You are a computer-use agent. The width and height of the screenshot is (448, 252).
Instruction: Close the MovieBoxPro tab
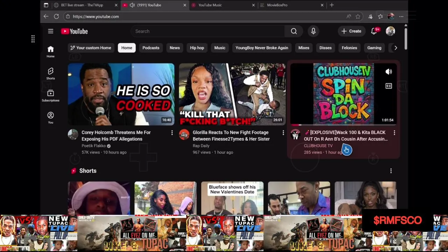pyautogui.click(x=322, y=5)
